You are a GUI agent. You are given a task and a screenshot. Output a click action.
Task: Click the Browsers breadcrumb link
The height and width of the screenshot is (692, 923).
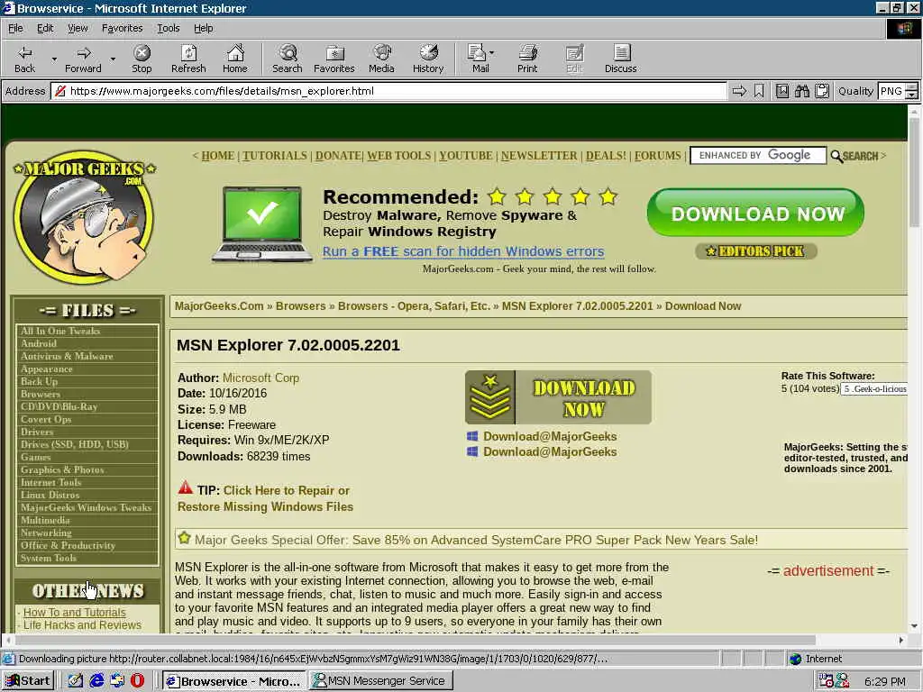pyautogui.click(x=300, y=306)
